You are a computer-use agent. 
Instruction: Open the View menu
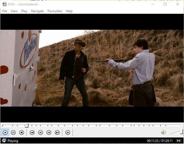(x=14, y=11)
